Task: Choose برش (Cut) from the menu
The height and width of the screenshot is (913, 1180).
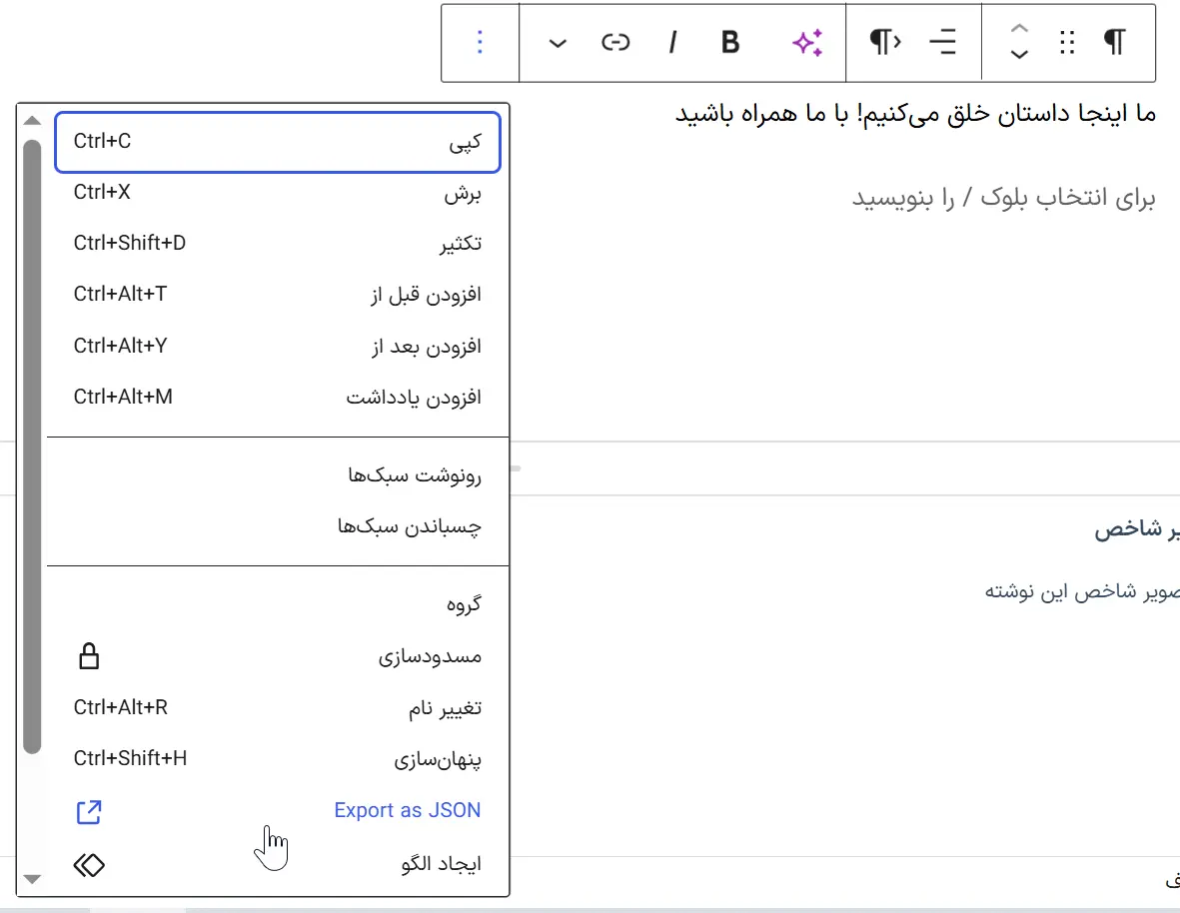Action: tap(278, 193)
